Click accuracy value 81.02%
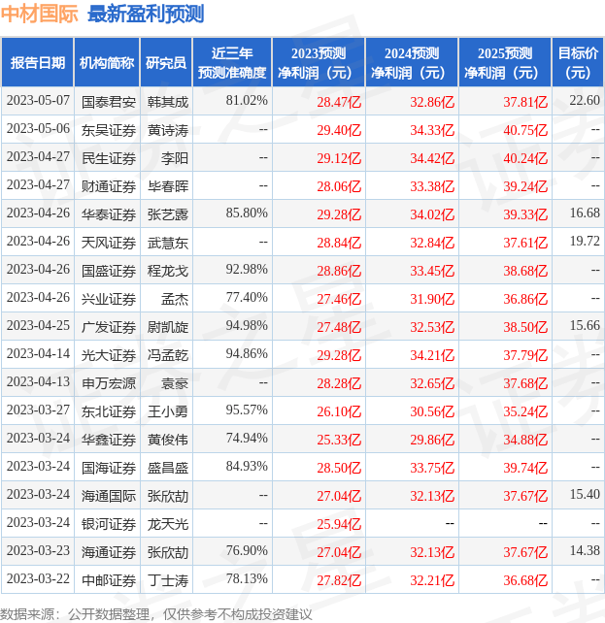Viewport: 605px width, 623px height. [247, 100]
